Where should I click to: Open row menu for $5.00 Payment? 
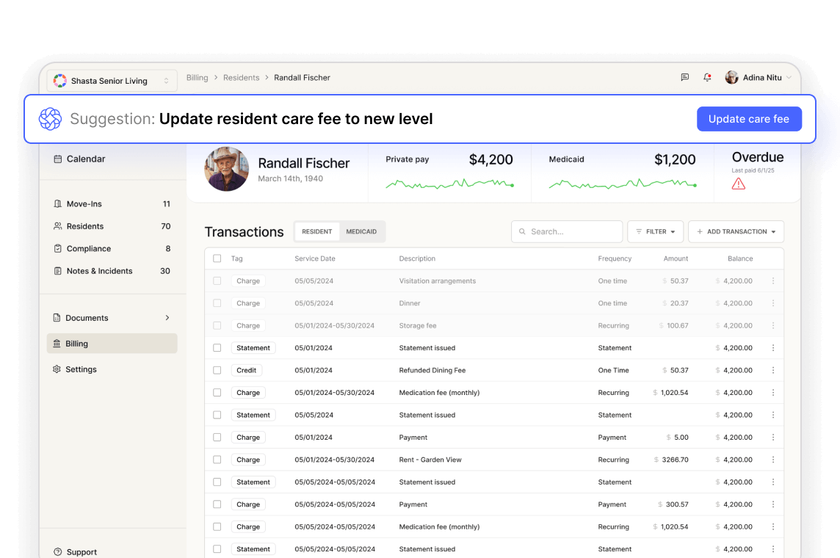(x=773, y=438)
